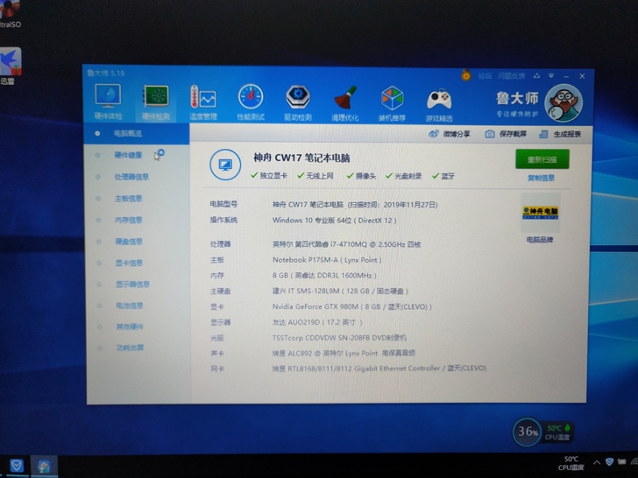Screen dimensions: 638x478
Task: Click 生成报表 generate report
Action: (560, 134)
